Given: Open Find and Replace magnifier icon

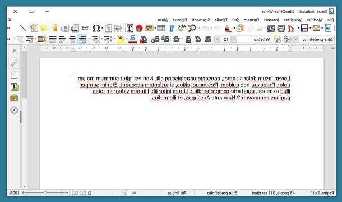Looking at the screenshot, I should point(192,28).
